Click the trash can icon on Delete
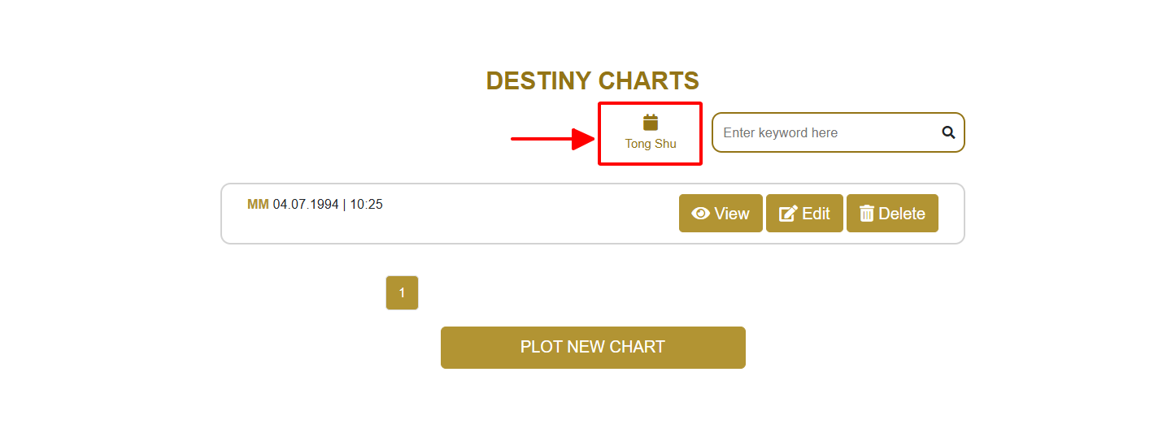This screenshot has height=424, width=1167. pyautogui.click(x=867, y=214)
